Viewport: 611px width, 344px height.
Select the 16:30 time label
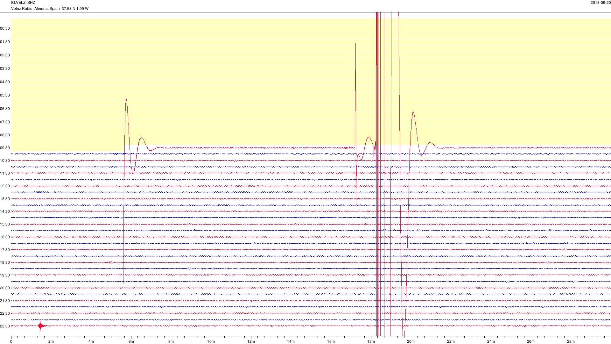click(5, 237)
